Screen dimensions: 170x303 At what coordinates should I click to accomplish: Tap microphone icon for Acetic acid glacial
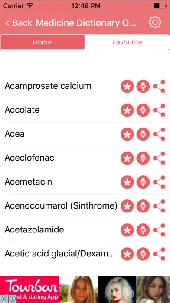pyautogui.click(x=143, y=254)
